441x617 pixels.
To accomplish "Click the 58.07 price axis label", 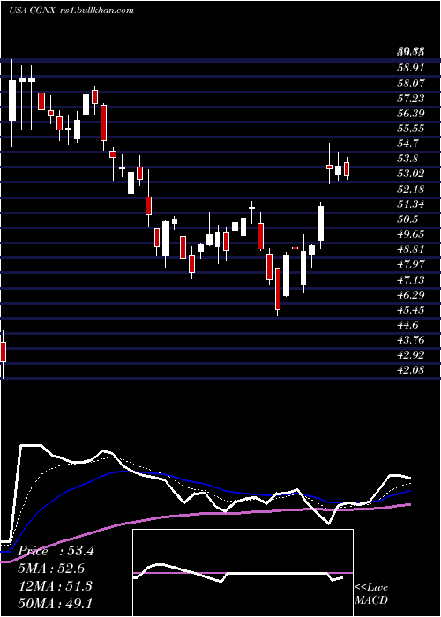I will [411, 83].
